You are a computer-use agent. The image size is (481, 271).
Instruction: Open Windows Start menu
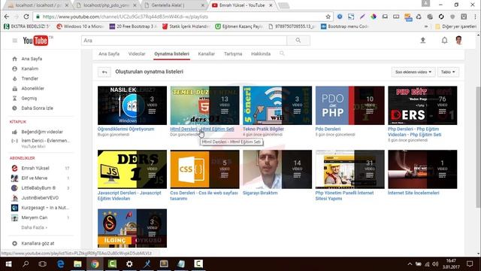pyautogui.click(x=8, y=264)
